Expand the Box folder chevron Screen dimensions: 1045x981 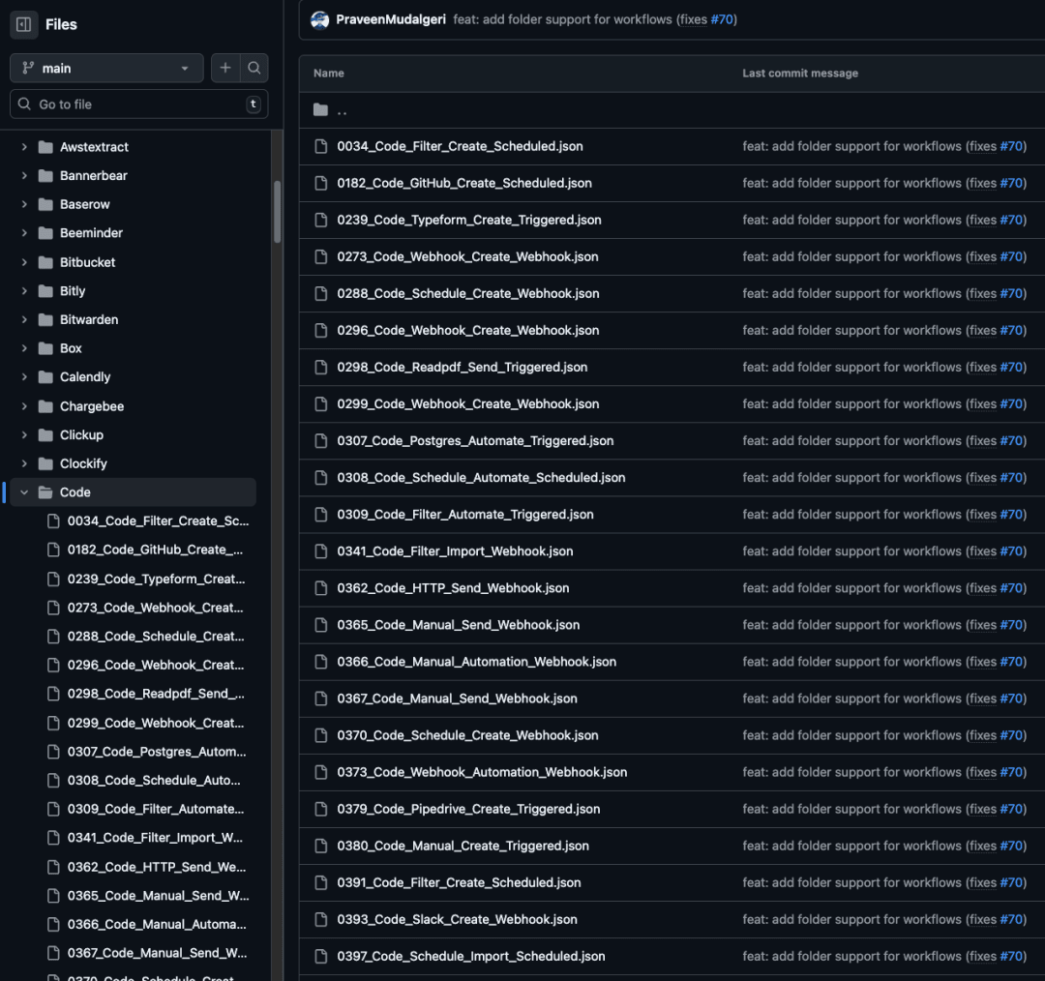[x=24, y=348]
